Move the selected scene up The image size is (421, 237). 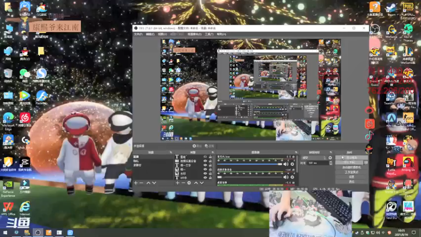point(148,183)
